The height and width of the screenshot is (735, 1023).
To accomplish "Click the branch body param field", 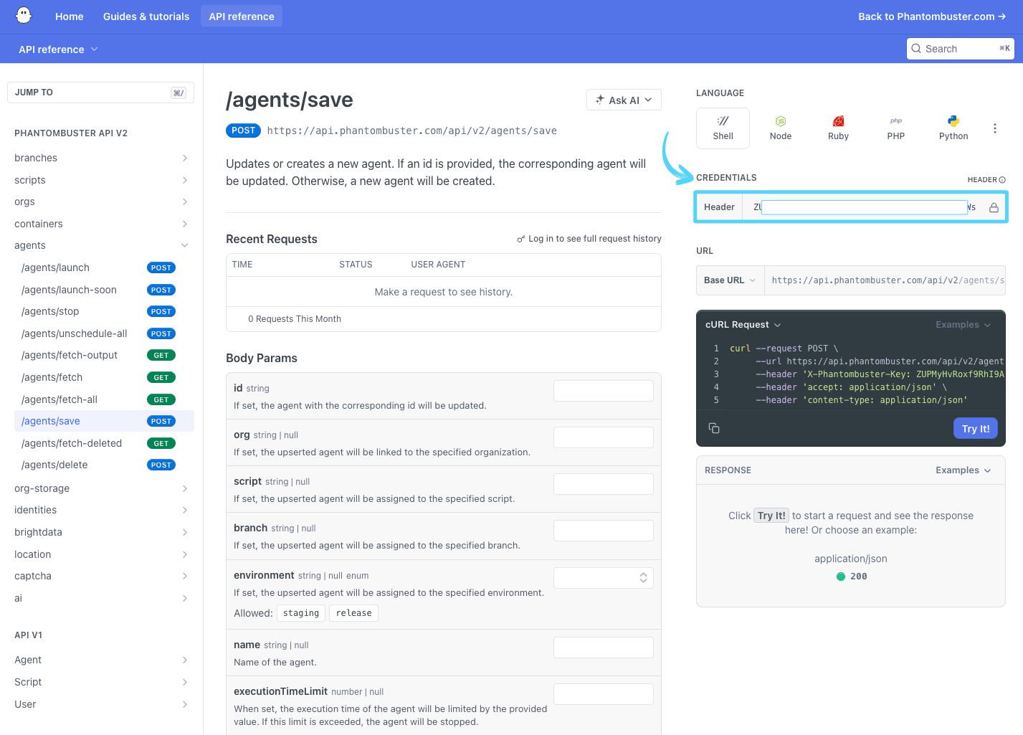I will tap(603, 531).
